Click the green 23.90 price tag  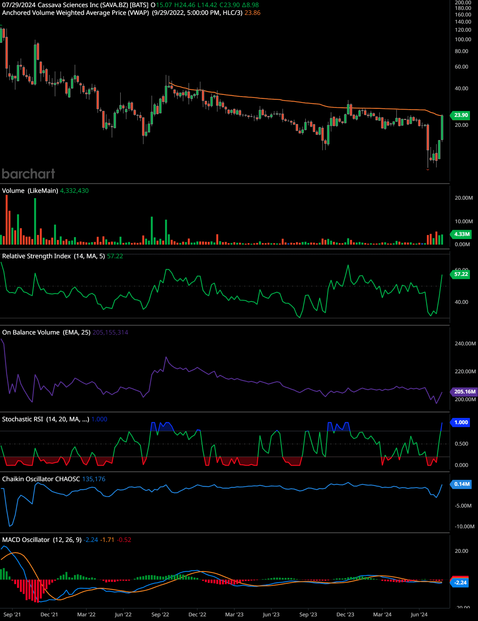[x=461, y=115]
